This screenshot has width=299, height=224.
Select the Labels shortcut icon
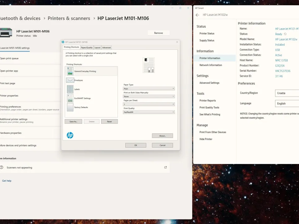pyautogui.click(x=70, y=89)
